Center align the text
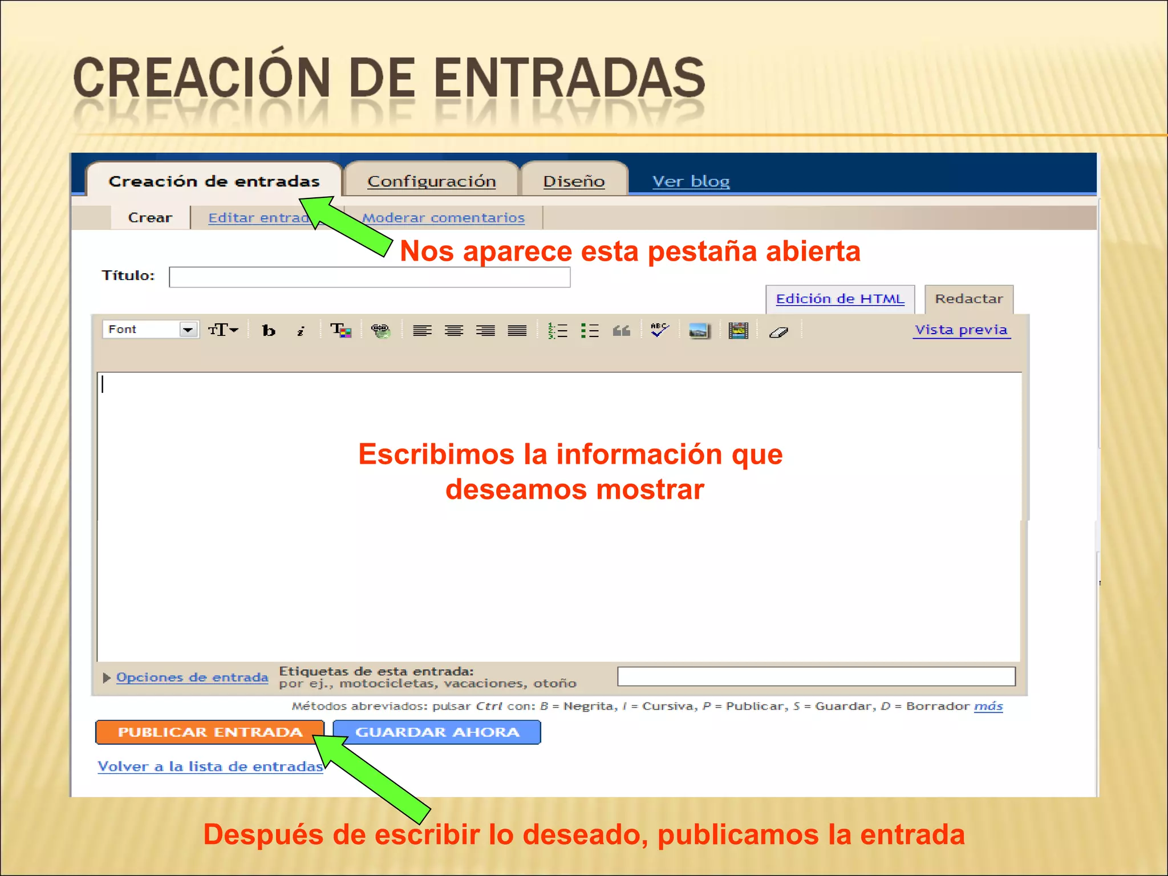 click(x=454, y=331)
